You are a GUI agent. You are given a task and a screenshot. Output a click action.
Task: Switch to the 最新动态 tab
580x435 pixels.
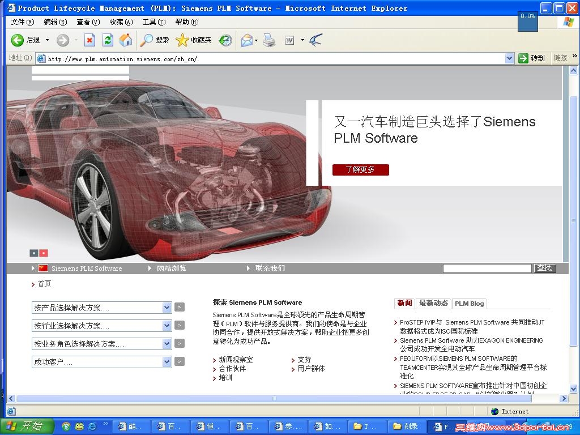(x=433, y=304)
